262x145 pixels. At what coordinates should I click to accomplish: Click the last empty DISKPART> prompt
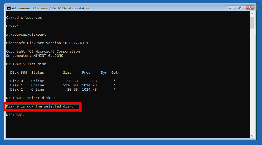[16, 115]
